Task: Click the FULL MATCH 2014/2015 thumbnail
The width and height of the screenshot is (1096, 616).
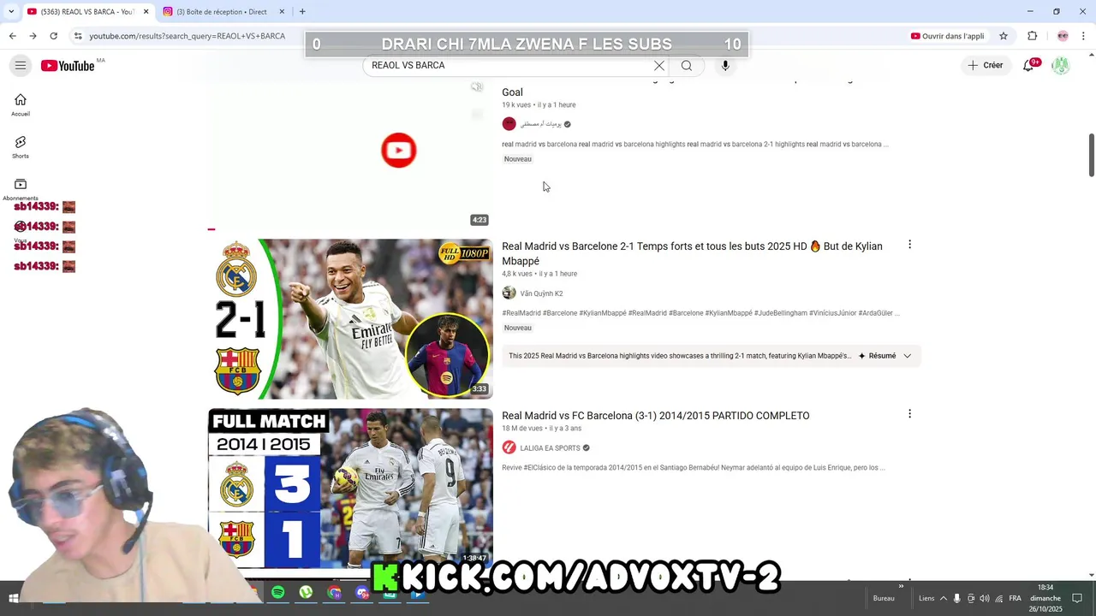Action: pos(350,488)
